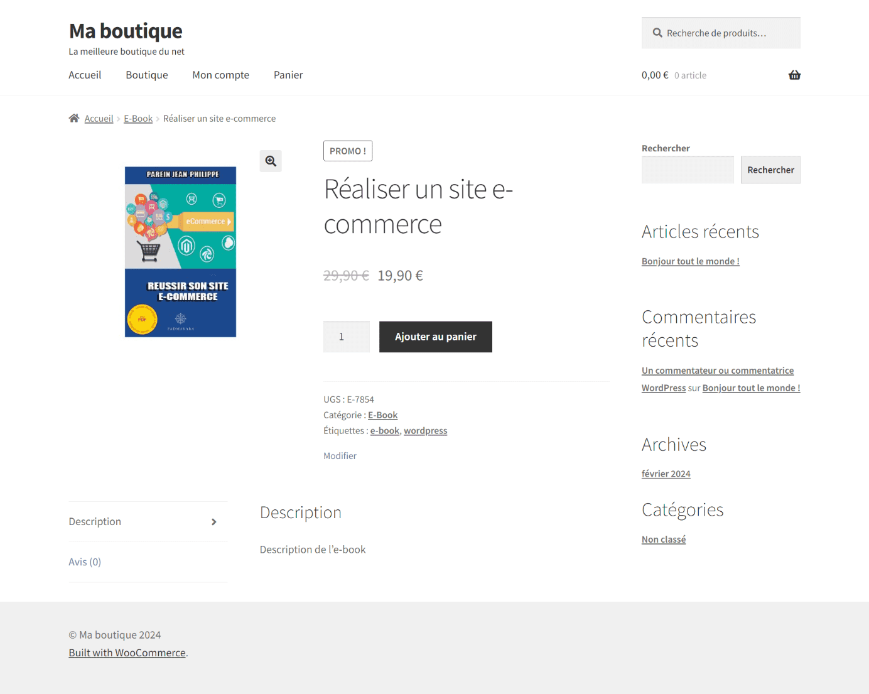Click the Articles récents heading
This screenshot has width=869, height=694.
[700, 232]
